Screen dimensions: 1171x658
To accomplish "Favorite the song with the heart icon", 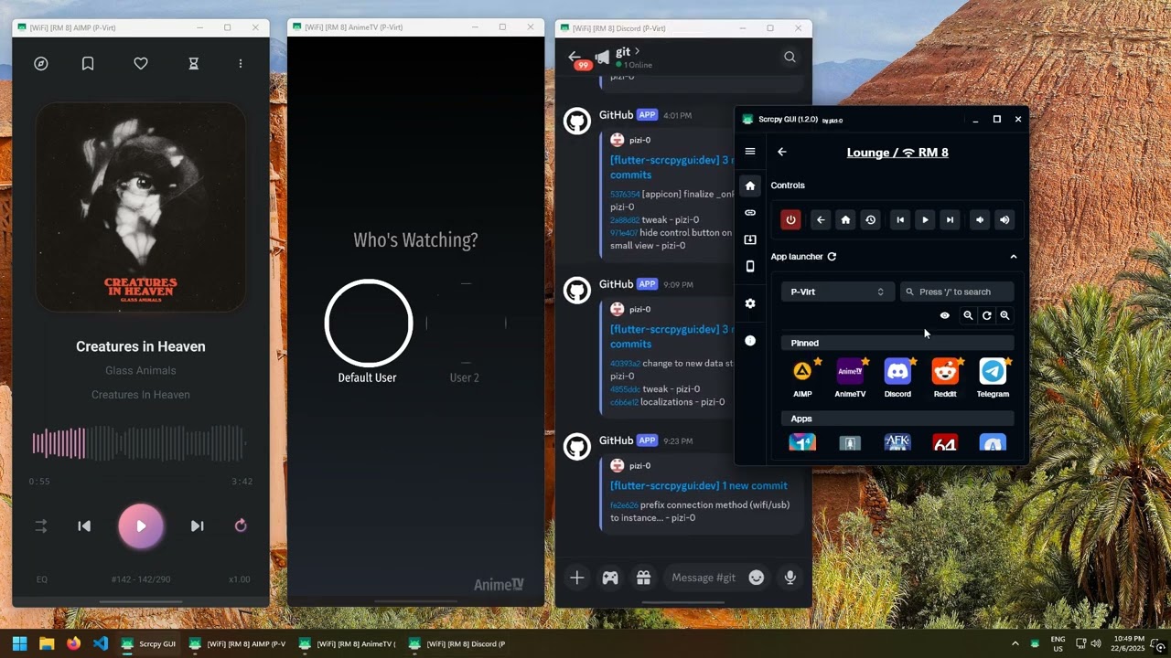I will pos(141,64).
